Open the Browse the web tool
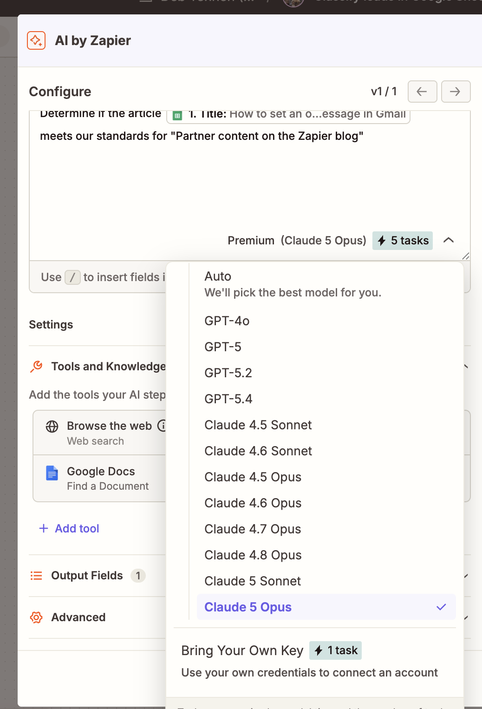This screenshot has width=482, height=709. tap(100, 433)
